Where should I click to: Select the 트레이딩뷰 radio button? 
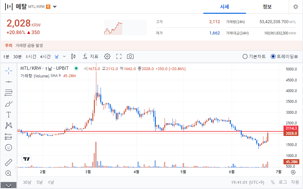click(273, 56)
